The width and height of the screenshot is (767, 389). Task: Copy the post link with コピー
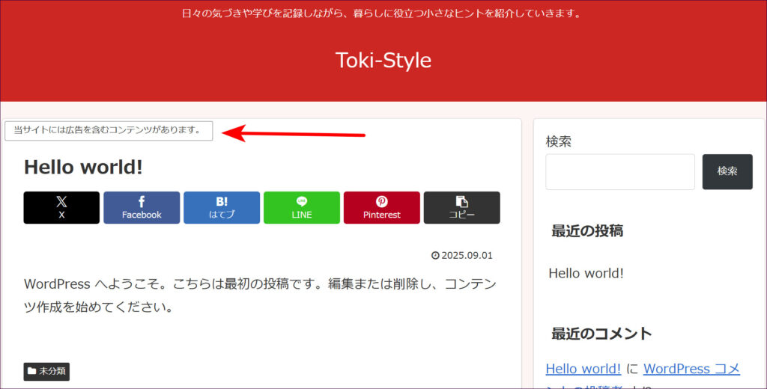click(461, 207)
